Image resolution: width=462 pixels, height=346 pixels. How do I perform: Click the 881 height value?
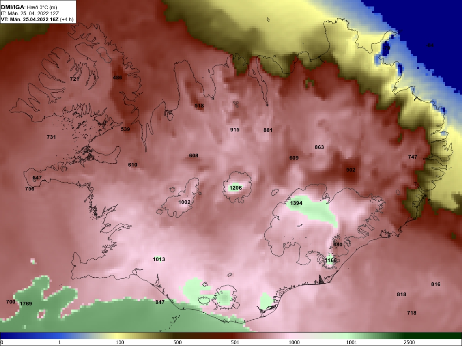click(268, 130)
